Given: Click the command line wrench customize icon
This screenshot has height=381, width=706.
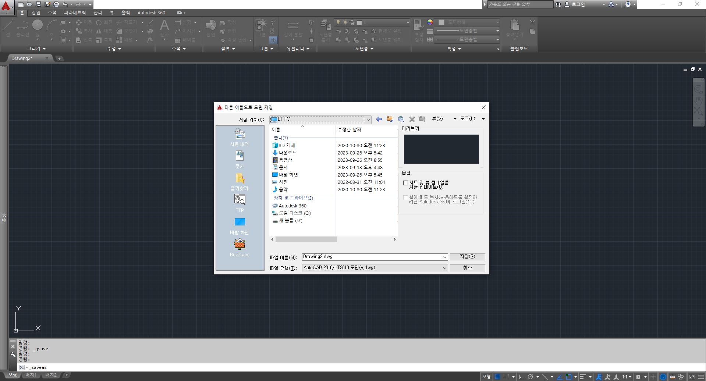Looking at the screenshot, I should [13, 355].
